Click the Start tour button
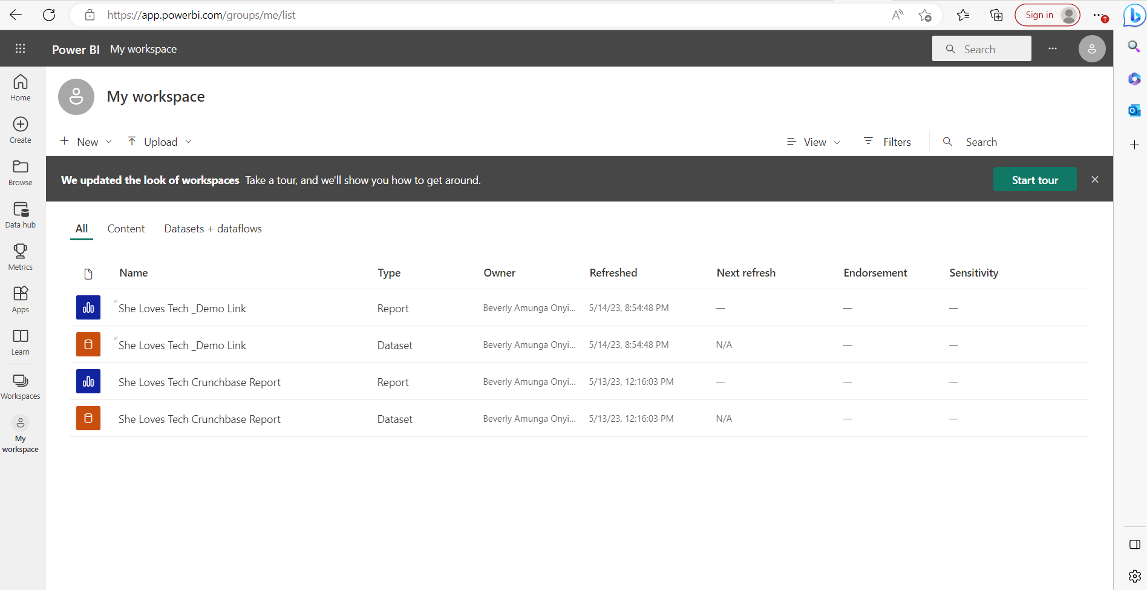Screen dimensions: 1147x590 (x=1034, y=180)
